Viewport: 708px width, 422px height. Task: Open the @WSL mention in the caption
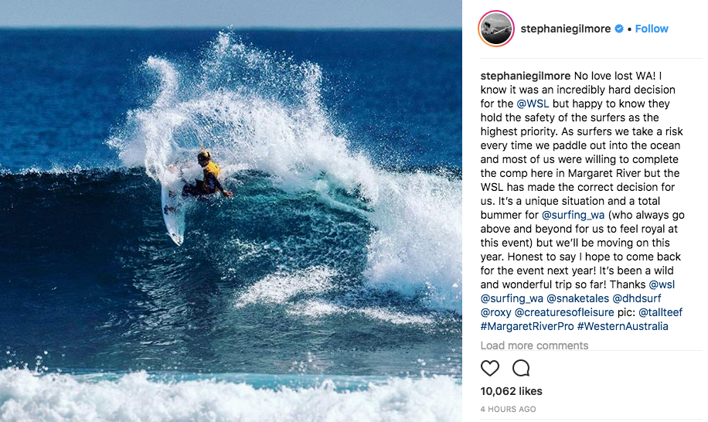(533, 104)
